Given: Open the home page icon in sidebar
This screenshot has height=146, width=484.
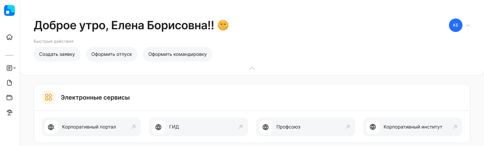Looking at the screenshot, I should pyautogui.click(x=9, y=37).
